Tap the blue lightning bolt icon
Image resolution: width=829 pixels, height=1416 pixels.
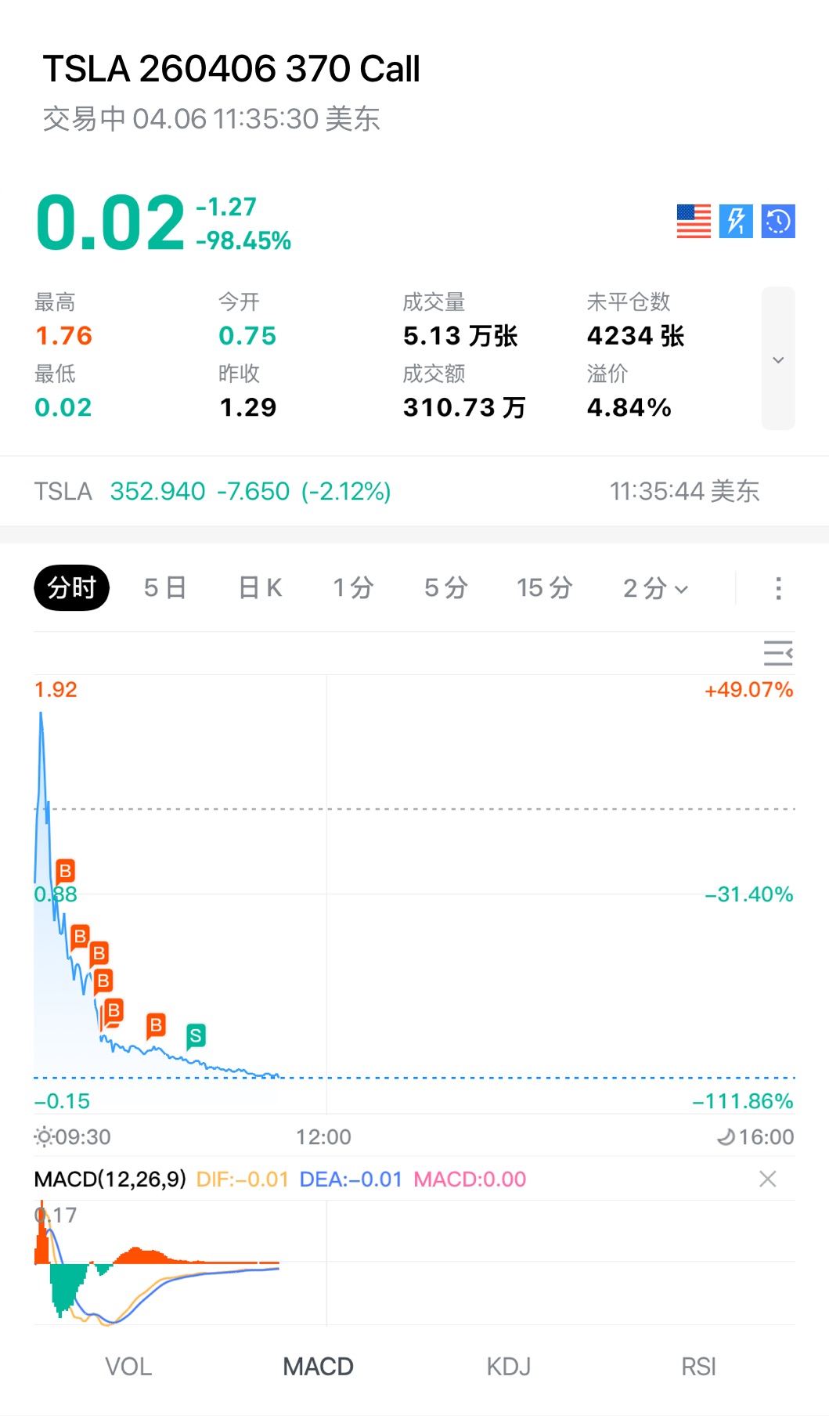pyautogui.click(x=736, y=221)
